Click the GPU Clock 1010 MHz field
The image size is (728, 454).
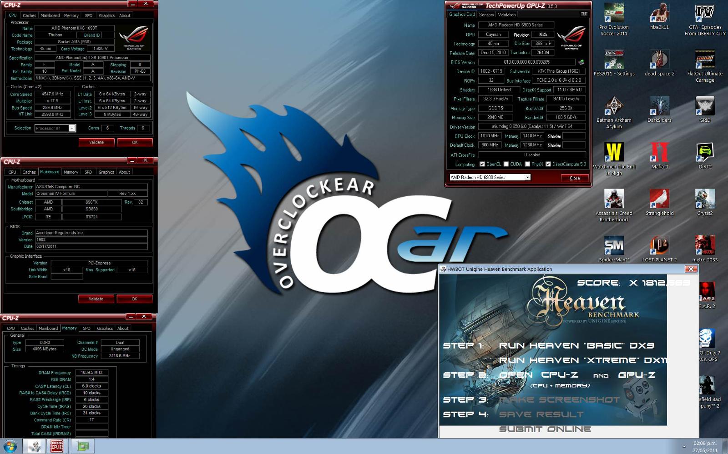pos(490,136)
